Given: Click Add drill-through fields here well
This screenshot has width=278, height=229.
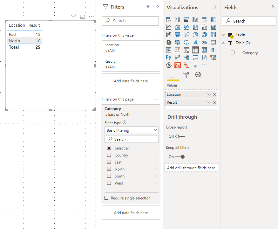Looking at the screenshot, I should 191,168.
